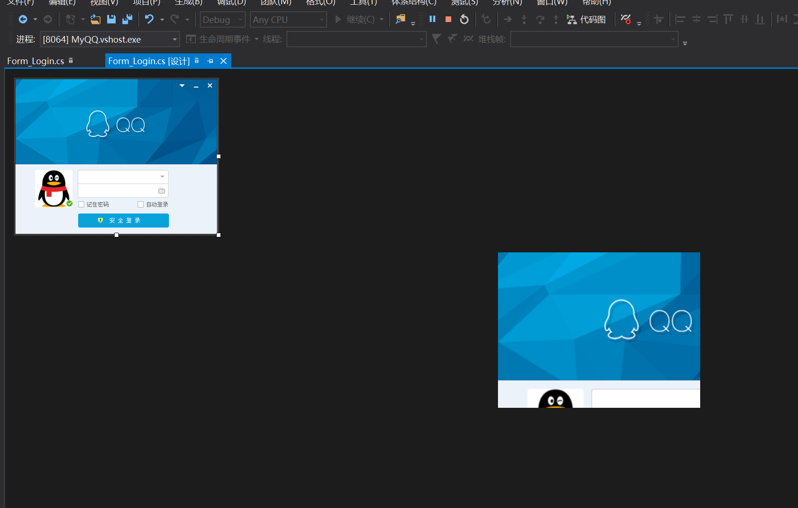Open the 线程 thread dropdown
The height and width of the screenshot is (508, 798).
click(x=356, y=39)
